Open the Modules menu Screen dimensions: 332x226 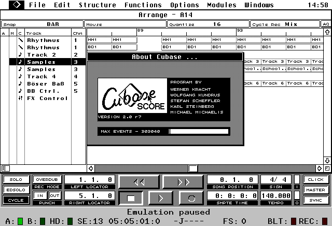tap(222, 5)
